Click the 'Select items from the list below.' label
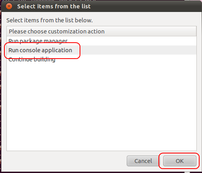 coord(50,20)
